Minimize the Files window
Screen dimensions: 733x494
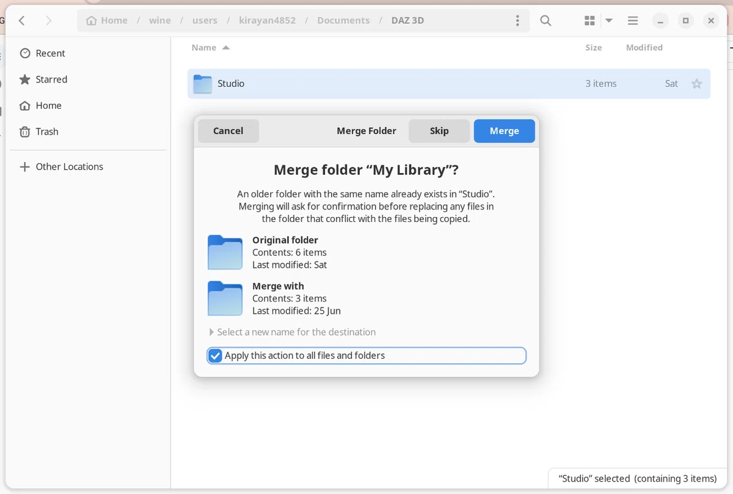(660, 21)
